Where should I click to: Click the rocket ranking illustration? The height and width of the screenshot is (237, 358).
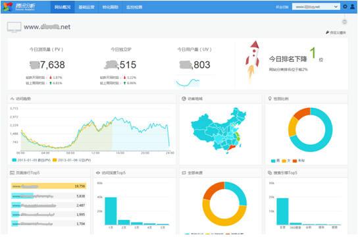click(253, 61)
